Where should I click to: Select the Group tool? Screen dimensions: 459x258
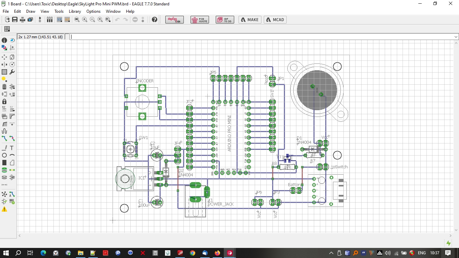4,72
